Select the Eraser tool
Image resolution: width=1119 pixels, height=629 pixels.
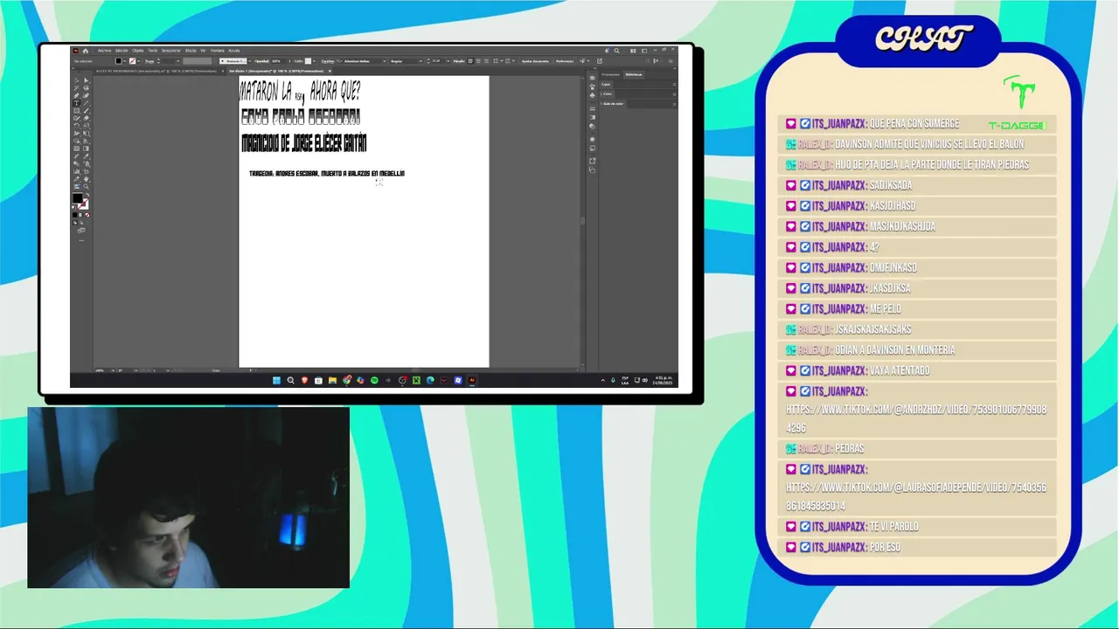coord(86,118)
